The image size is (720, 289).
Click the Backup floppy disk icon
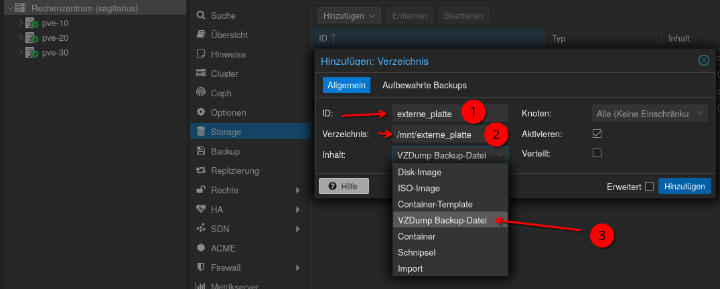click(200, 151)
